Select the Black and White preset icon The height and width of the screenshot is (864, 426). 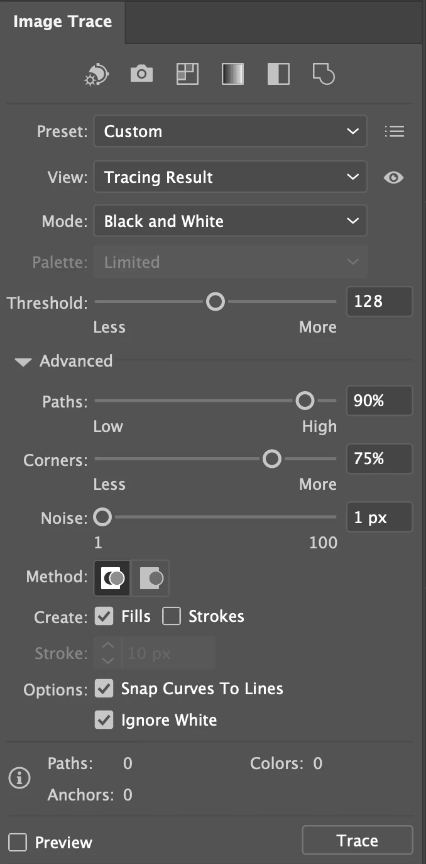click(x=278, y=74)
